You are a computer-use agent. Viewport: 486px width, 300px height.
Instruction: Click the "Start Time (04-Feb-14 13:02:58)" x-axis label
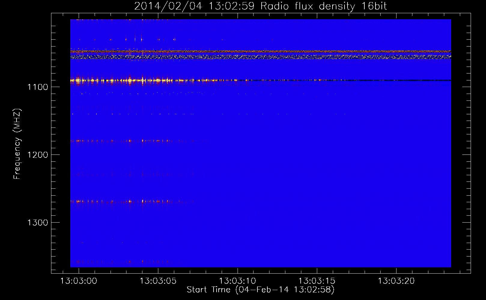pyautogui.click(x=260, y=290)
